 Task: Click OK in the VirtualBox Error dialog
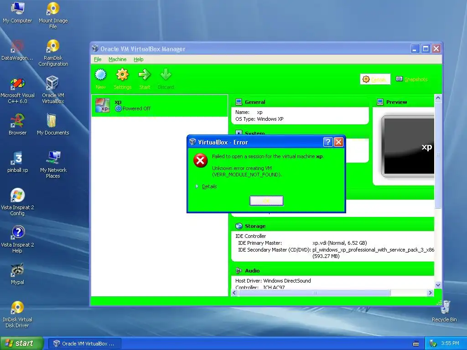(x=266, y=201)
